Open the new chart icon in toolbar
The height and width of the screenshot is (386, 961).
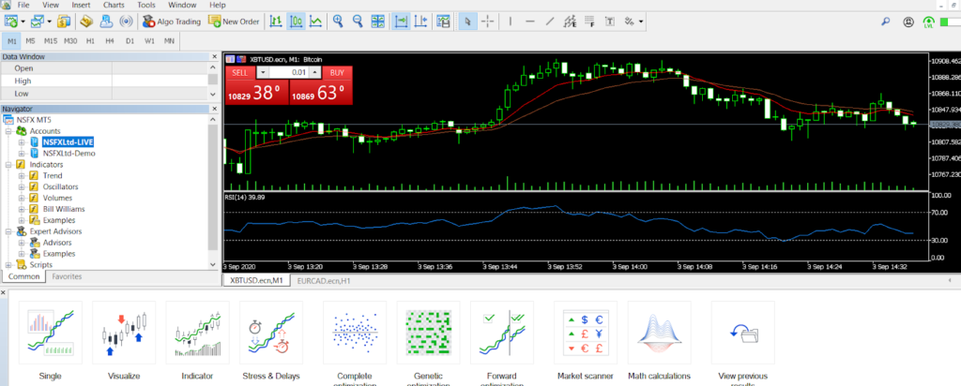click(x=10, y=22)
